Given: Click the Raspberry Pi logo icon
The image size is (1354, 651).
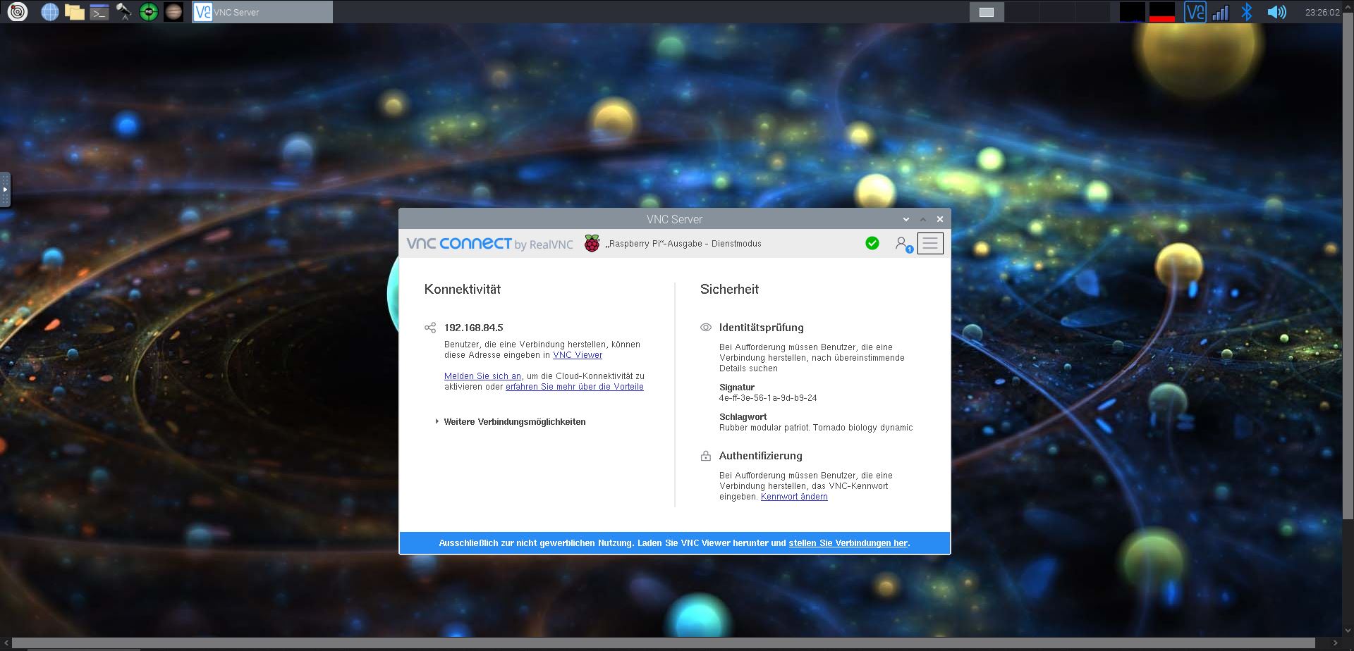Looking at the screenshot, I should (x=592, y=244).
